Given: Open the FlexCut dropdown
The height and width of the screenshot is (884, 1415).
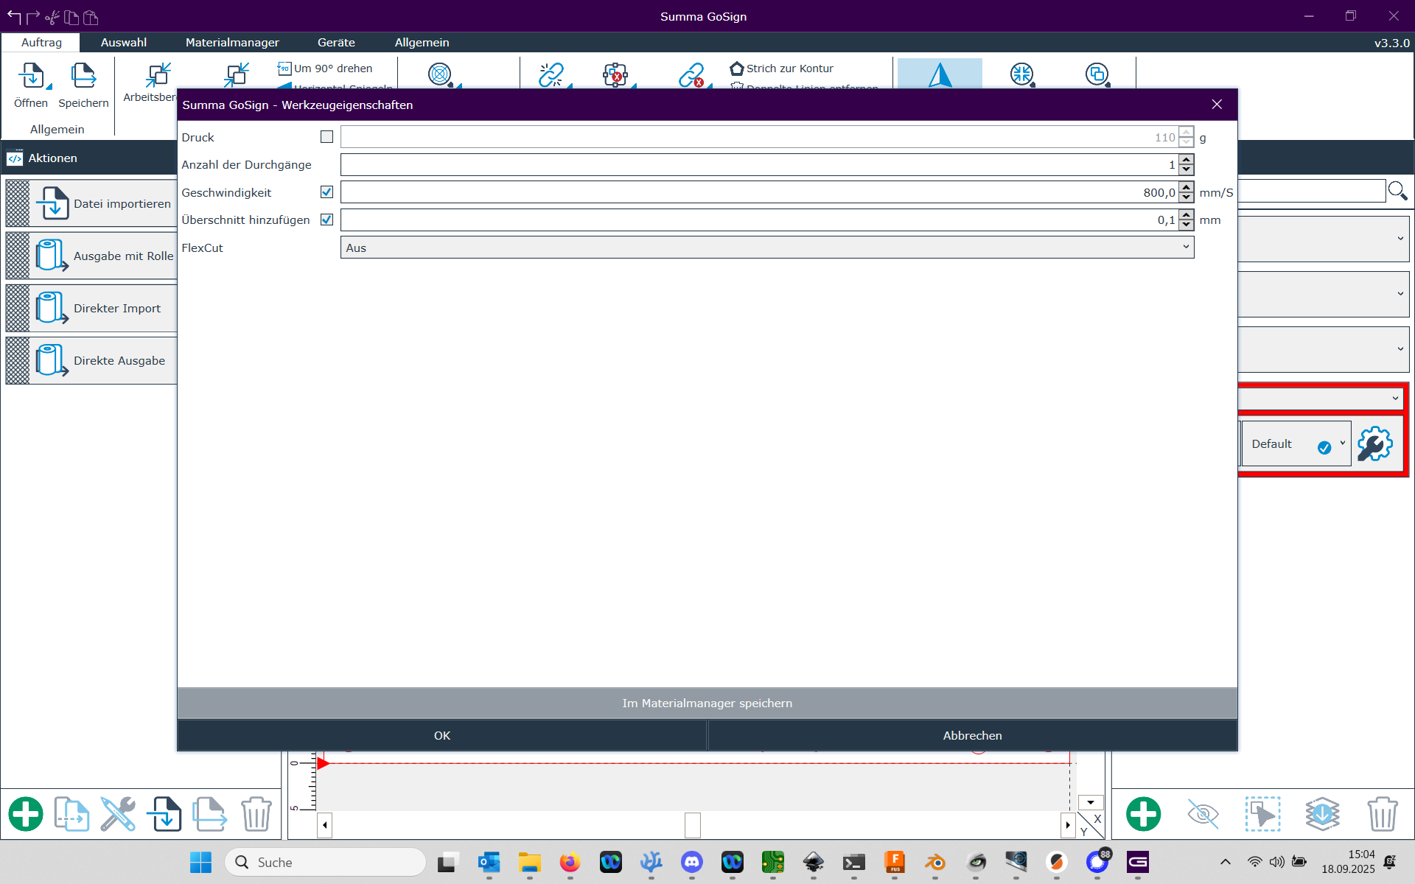Looking at the screenshot, I should [766, 248].
